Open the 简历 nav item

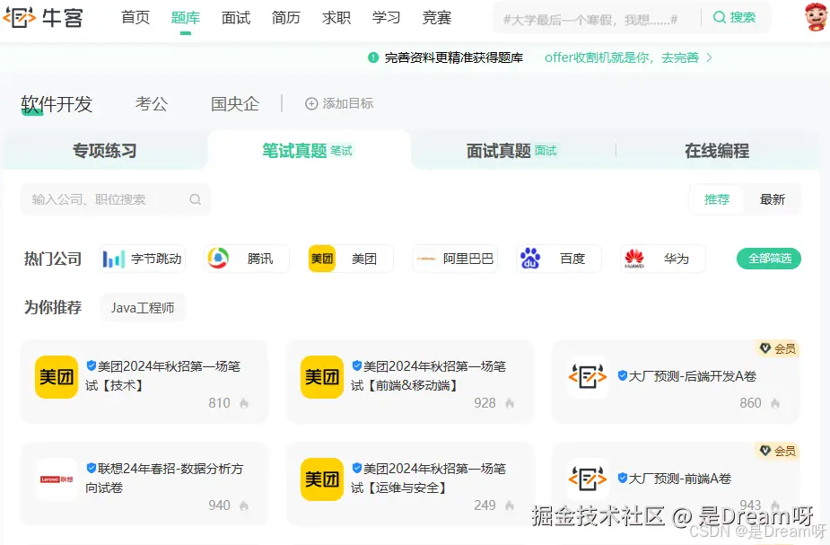pyautogui.click(x=286, y=17)
